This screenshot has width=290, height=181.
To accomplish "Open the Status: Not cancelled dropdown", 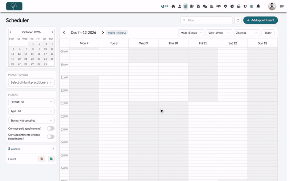I will [31, 121].
